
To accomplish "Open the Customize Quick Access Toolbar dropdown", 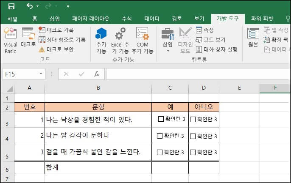I will tap(68, 6).
